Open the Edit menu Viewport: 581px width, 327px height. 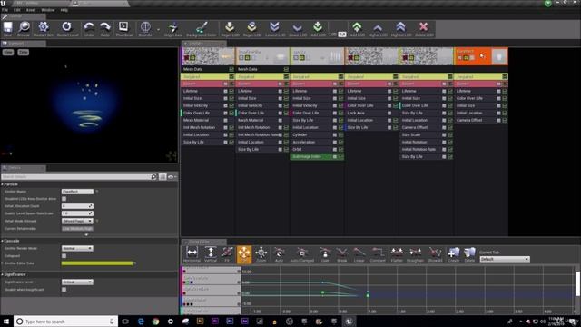17,10
